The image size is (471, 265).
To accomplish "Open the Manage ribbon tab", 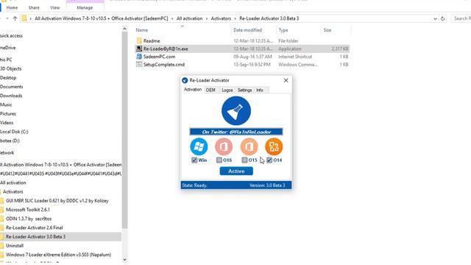I will pos(85,7).
